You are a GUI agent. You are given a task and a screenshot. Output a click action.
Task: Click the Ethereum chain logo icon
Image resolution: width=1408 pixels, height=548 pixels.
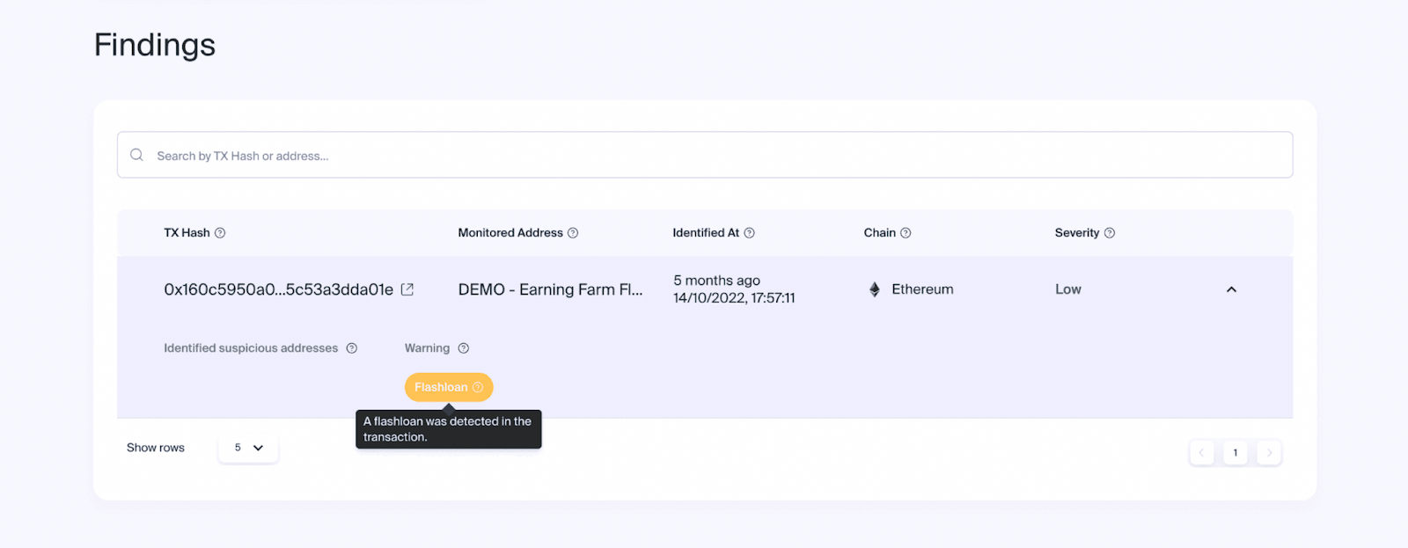(x=875, y=289)
